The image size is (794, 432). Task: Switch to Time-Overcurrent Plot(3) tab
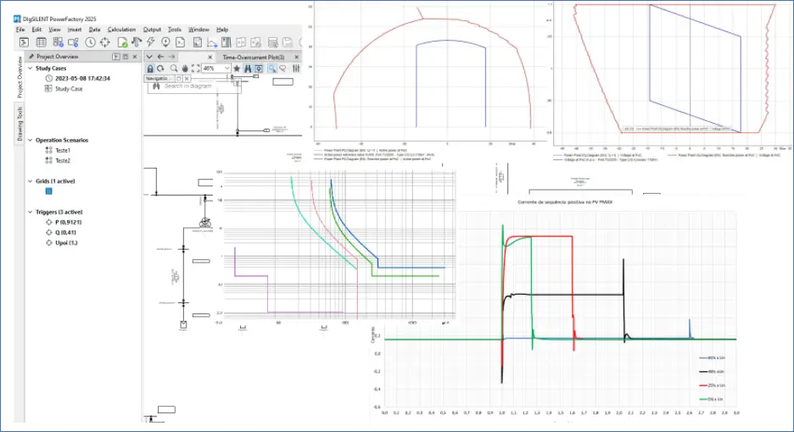(253, 57)
